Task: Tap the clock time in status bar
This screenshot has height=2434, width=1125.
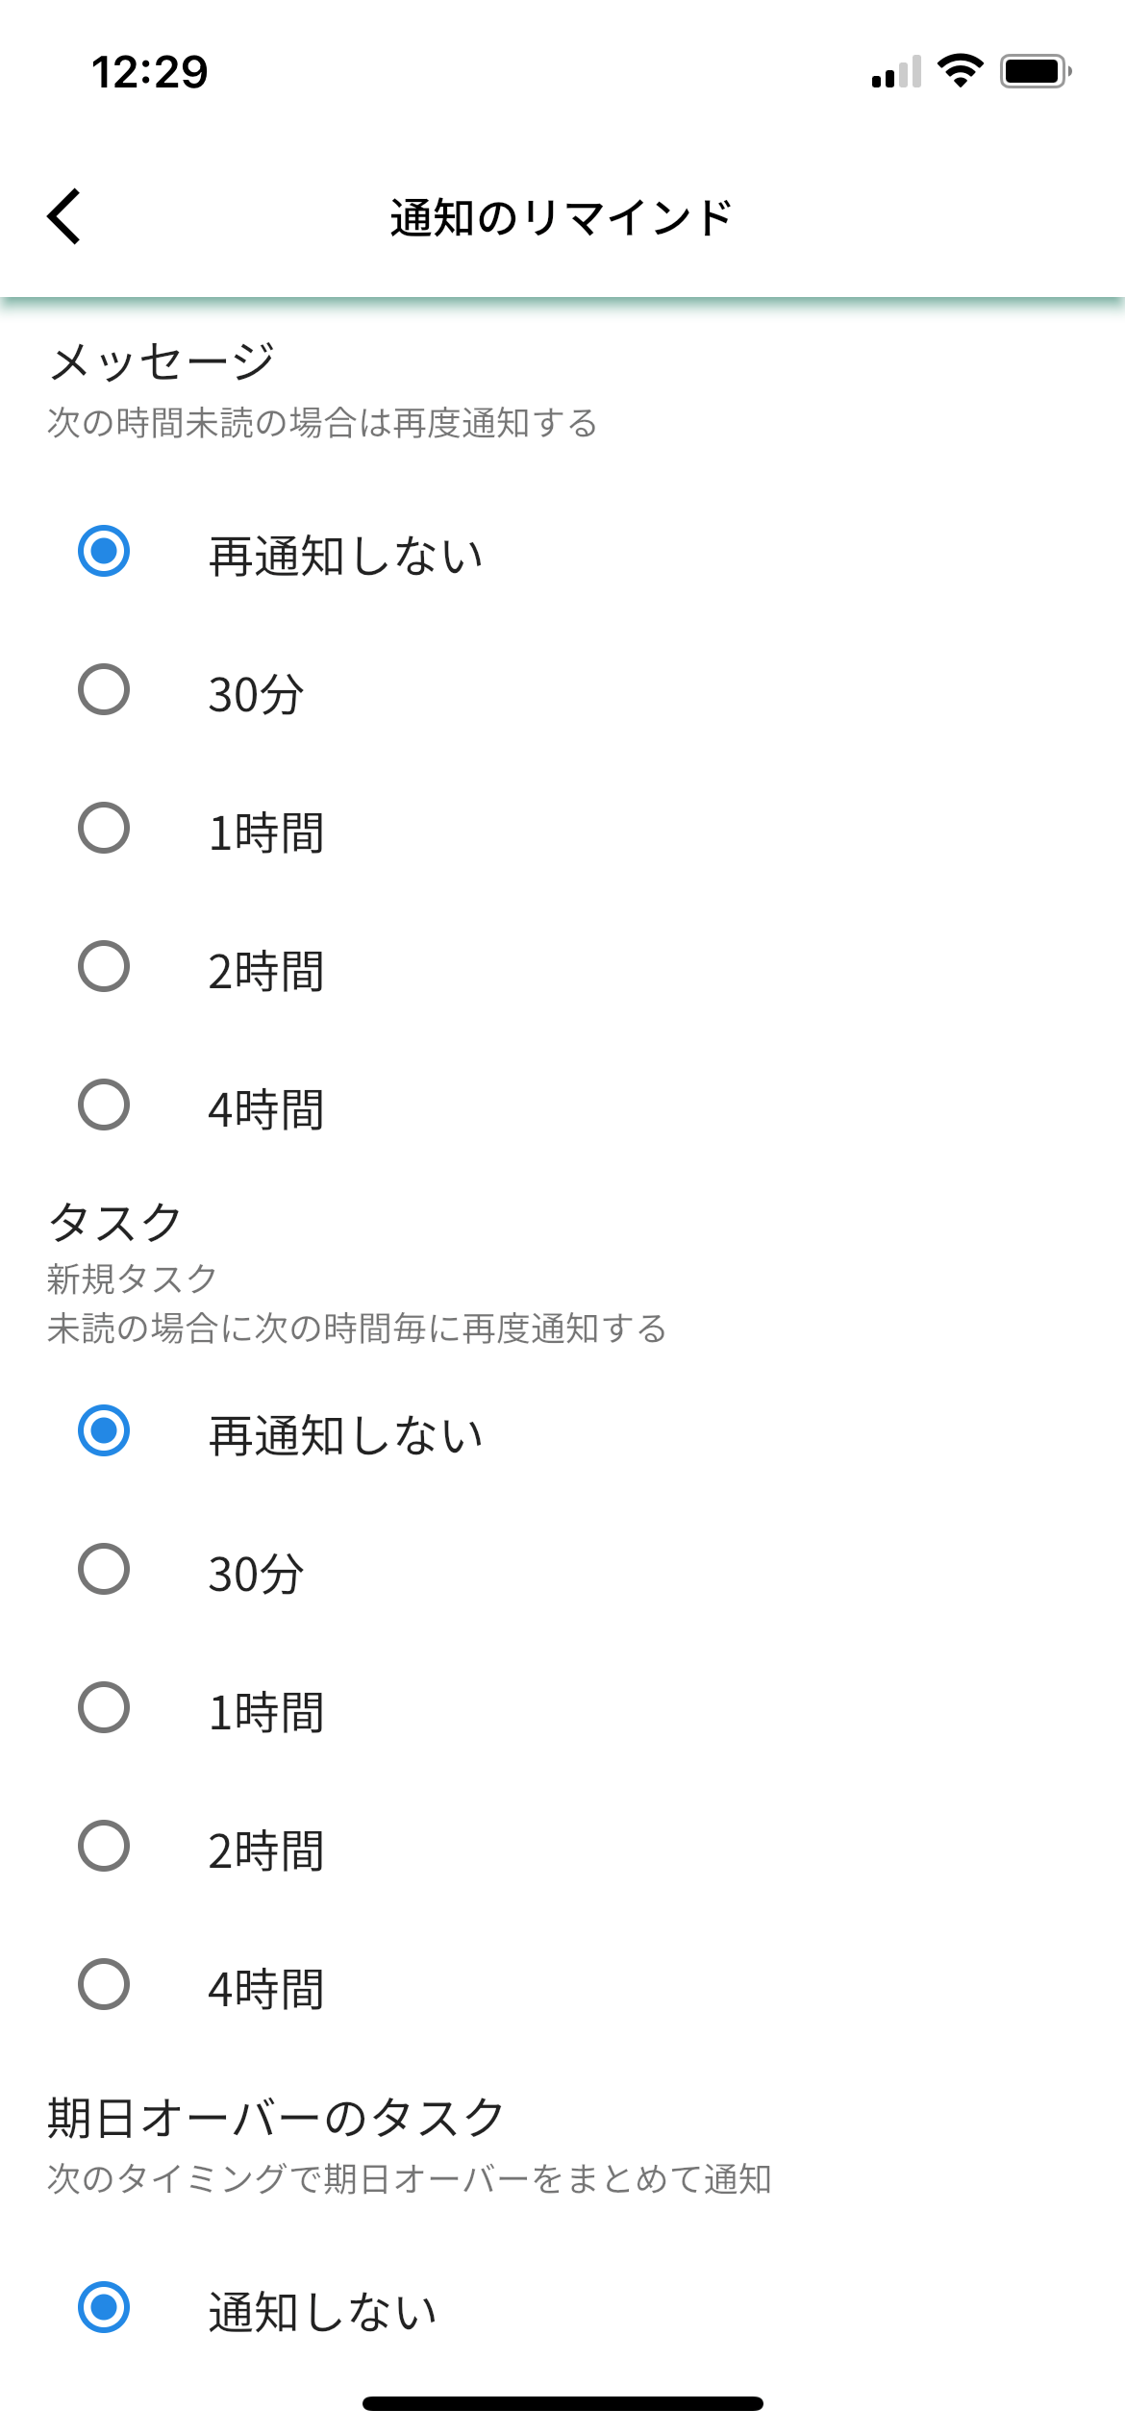Action: point(150,72)
